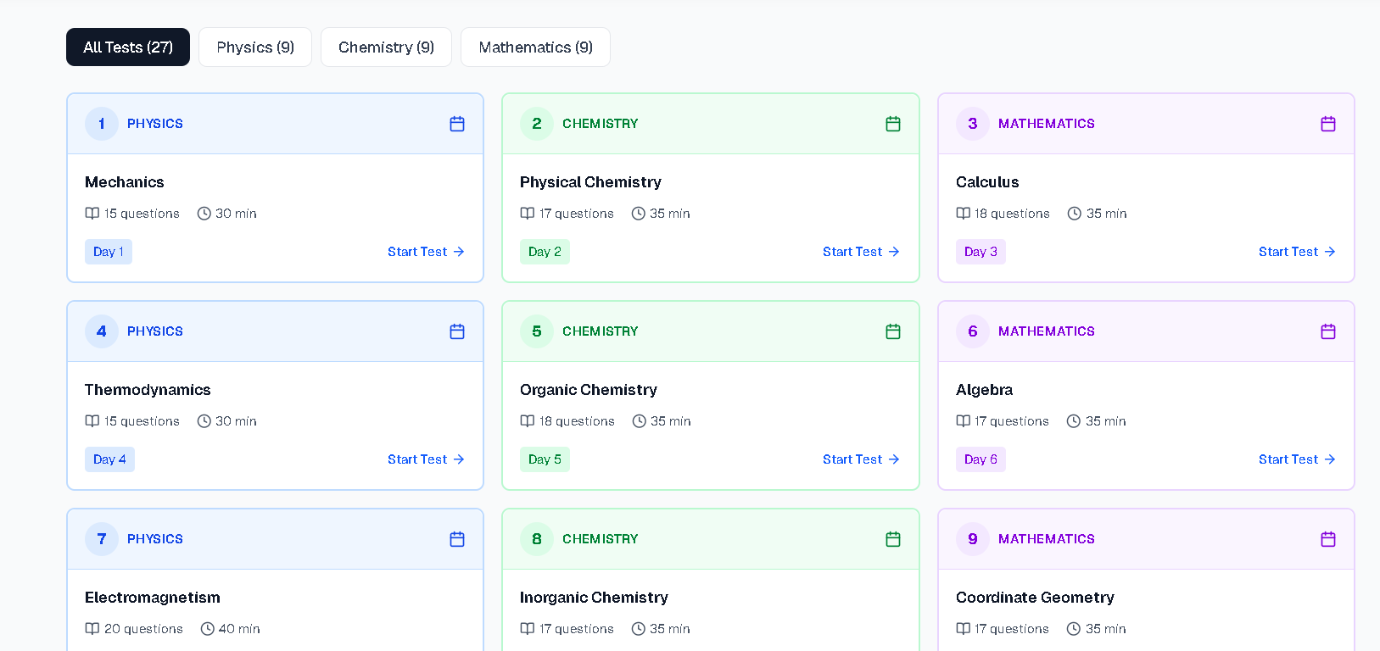This screenshot has height=651, width=1380.
Task: Launch the Algebra test
Action: click(x=1296, y=459)
